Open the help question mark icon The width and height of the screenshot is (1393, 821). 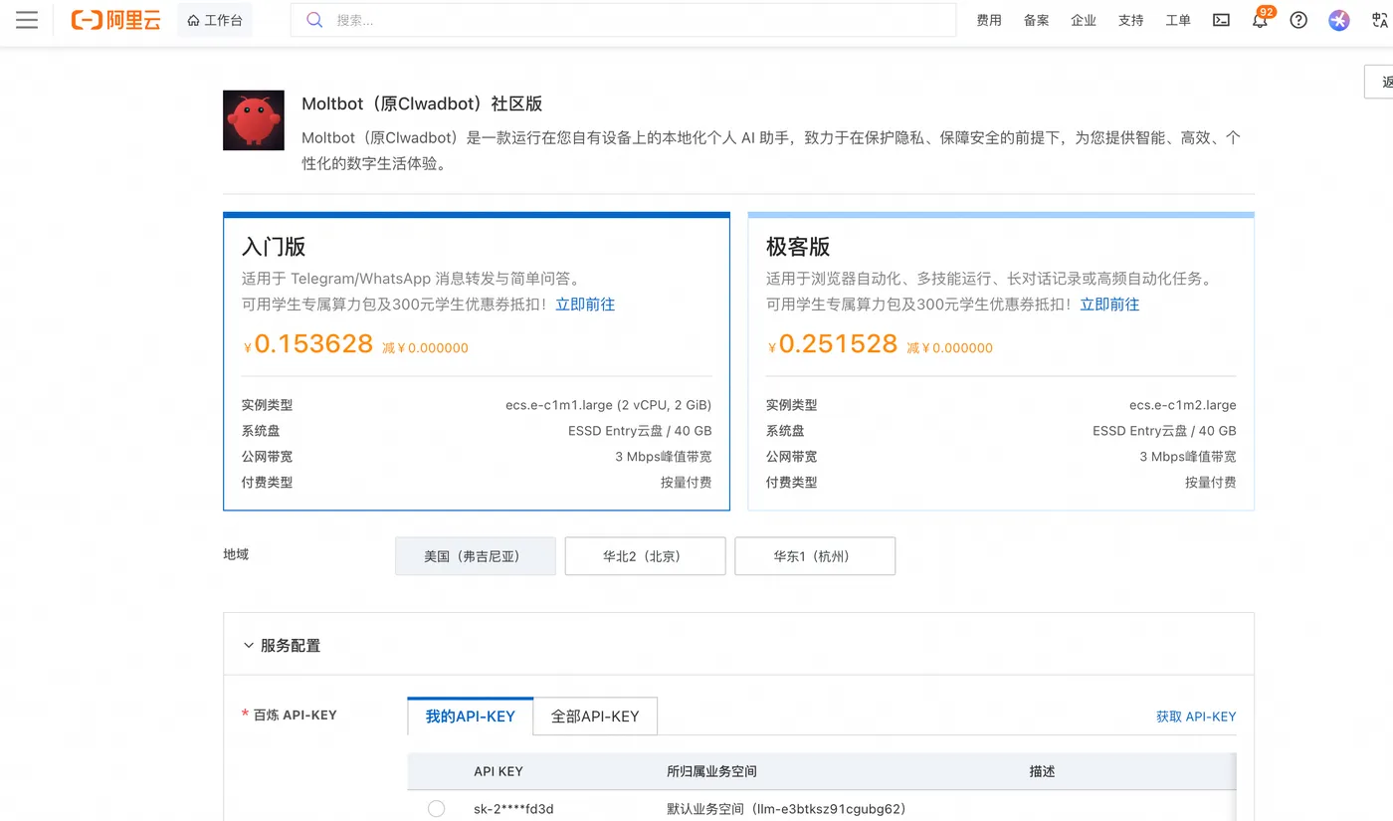1298,20
